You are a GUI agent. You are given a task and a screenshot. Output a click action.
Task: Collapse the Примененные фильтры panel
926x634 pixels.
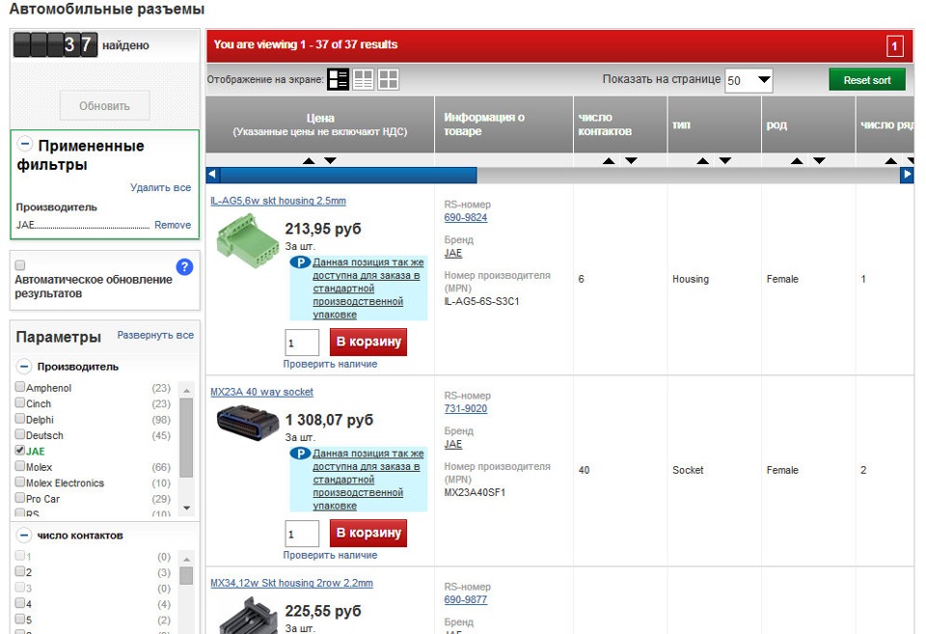point(24,144)
